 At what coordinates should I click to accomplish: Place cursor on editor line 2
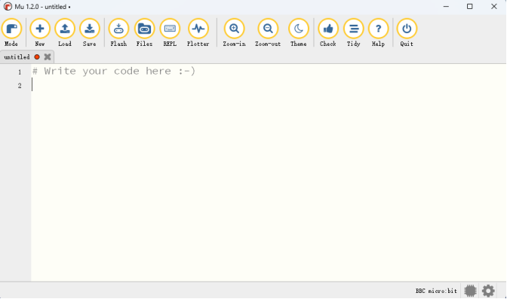269,85
